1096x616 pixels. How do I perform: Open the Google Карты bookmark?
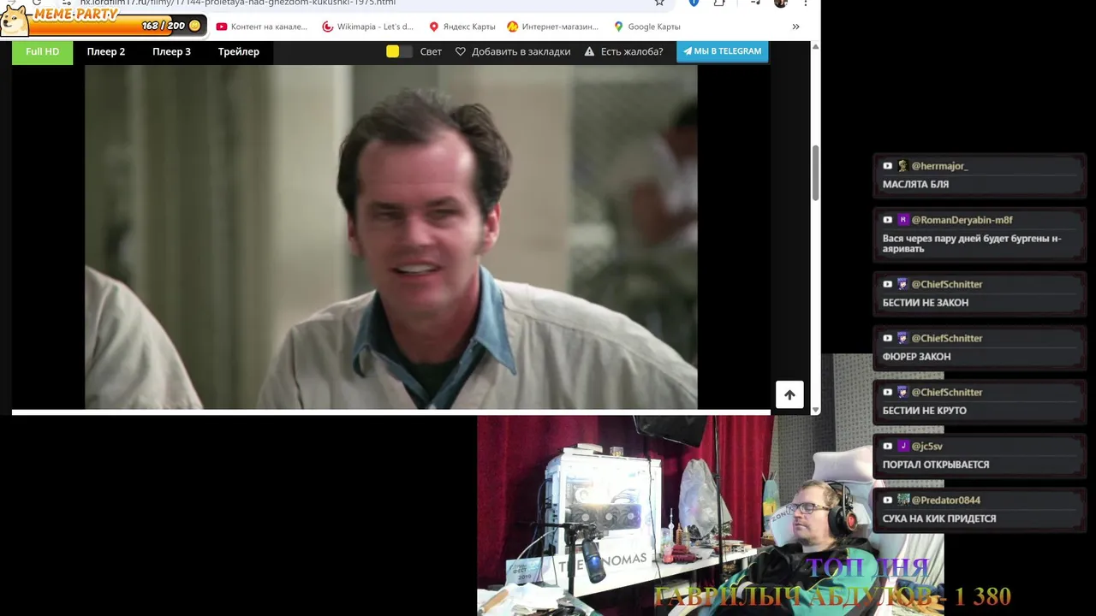(x=646, y=27)
